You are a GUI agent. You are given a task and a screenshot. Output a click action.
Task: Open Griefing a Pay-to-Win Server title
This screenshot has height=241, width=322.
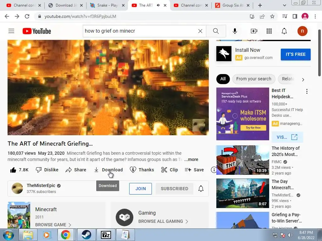pos(287,218)
